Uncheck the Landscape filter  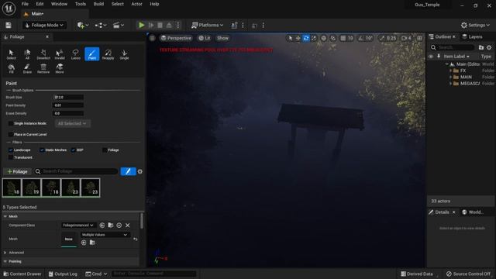(x=10, y=150)
